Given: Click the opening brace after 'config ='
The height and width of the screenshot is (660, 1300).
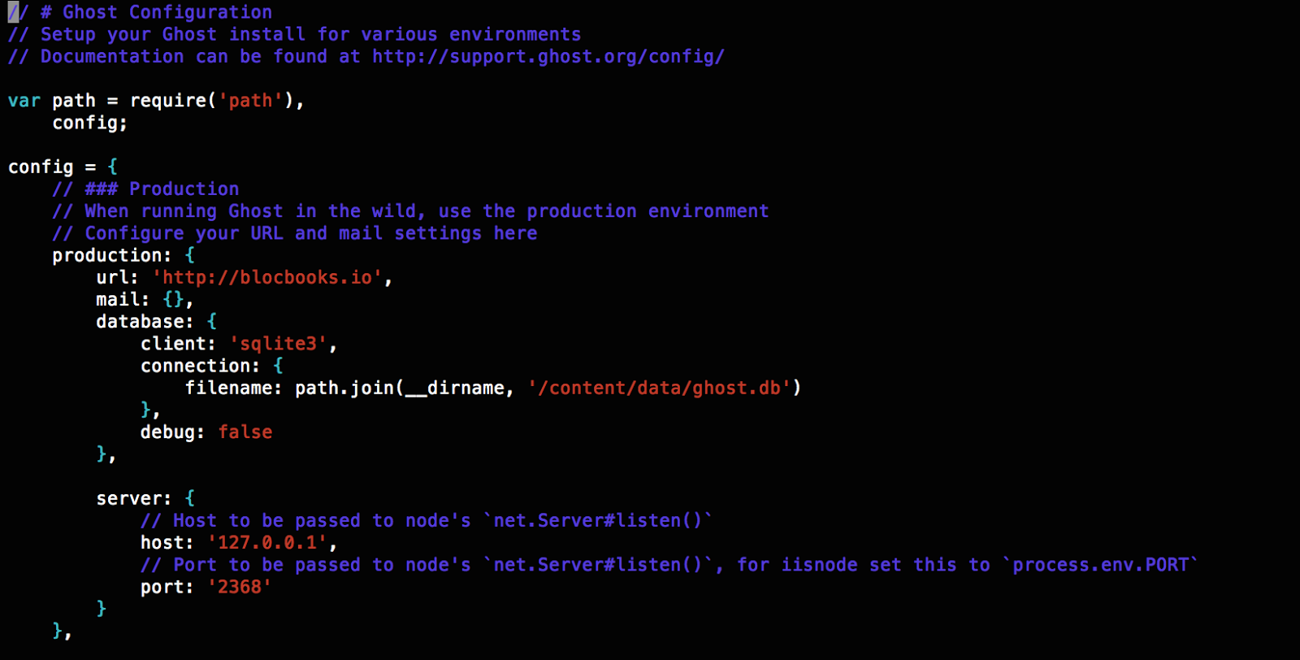Looking at the screenshot, I should point(113,167).
